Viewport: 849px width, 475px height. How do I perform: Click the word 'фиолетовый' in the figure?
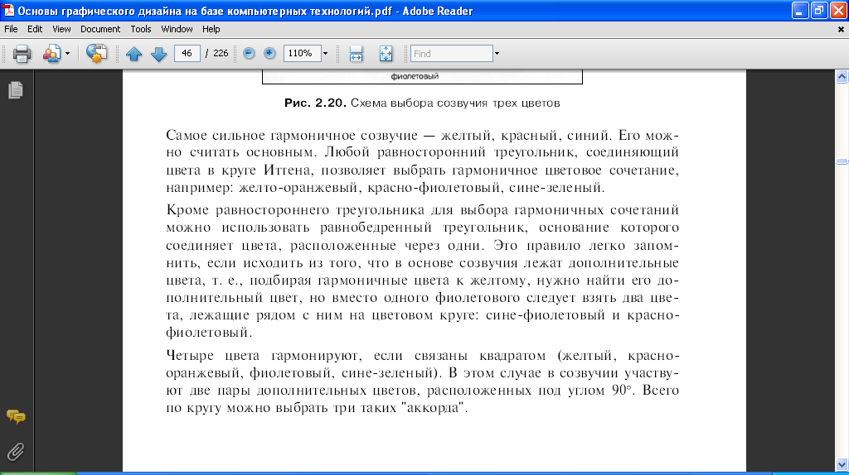click(415, 76)
